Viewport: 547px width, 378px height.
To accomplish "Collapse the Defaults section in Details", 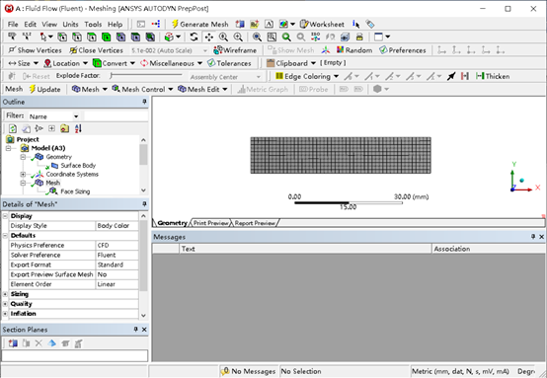I will [5, 236].
